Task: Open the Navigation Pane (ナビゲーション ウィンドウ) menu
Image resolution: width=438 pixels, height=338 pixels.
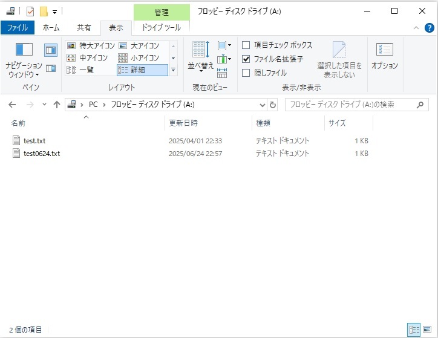Action: pos(24,60)
